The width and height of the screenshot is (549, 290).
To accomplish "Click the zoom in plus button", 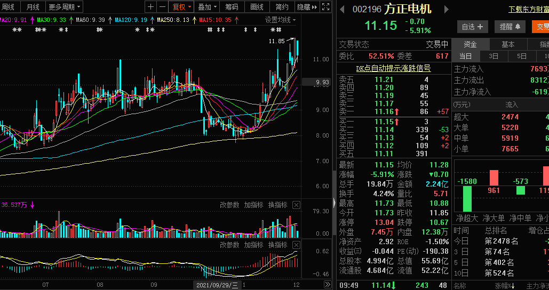I will coord(151,7).
